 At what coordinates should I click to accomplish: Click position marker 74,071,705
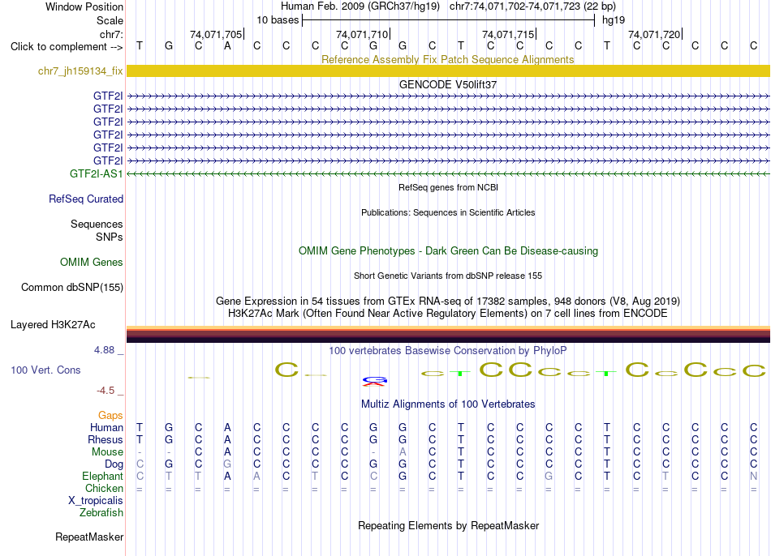(216, 34)
